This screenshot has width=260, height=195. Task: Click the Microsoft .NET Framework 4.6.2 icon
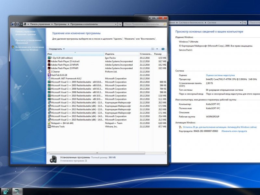click(49, 78)
